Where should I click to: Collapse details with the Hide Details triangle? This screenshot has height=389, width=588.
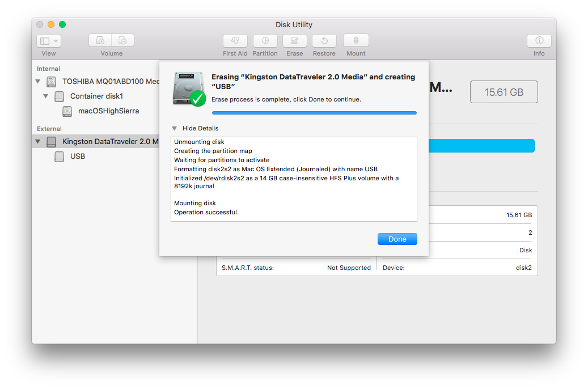pyautogui.click(x=175, y=128)
